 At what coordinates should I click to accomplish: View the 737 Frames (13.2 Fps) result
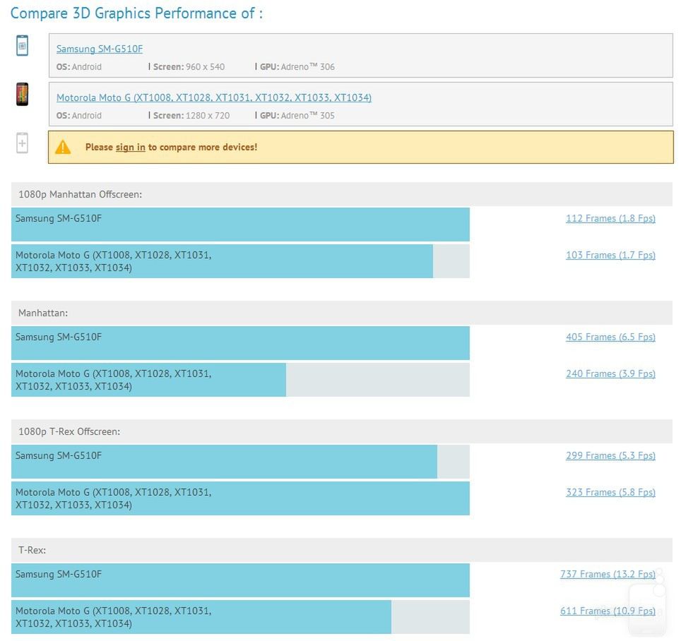point(608,574)
